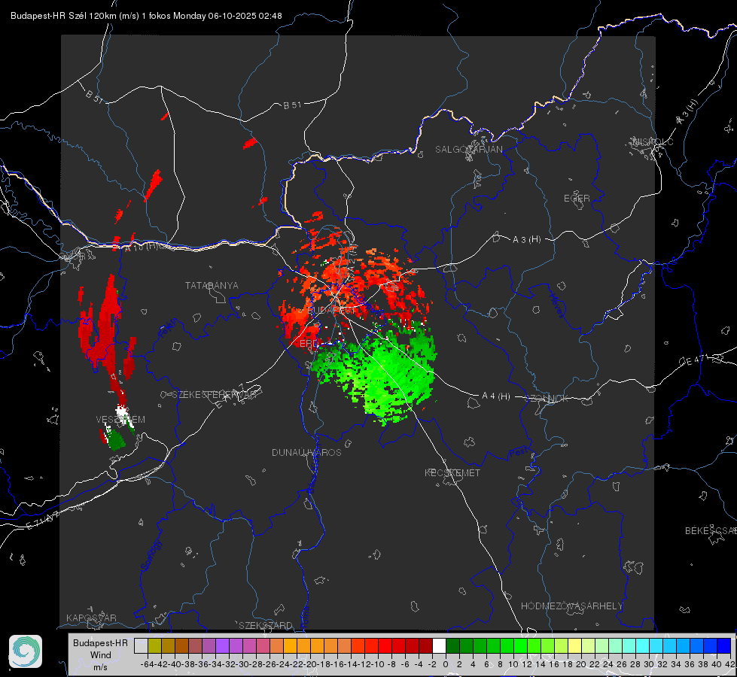This screenshot has height=677, width=737.
Task: Click the radar title text with date 06-10-2025 02:48
Action: [146, 16]
